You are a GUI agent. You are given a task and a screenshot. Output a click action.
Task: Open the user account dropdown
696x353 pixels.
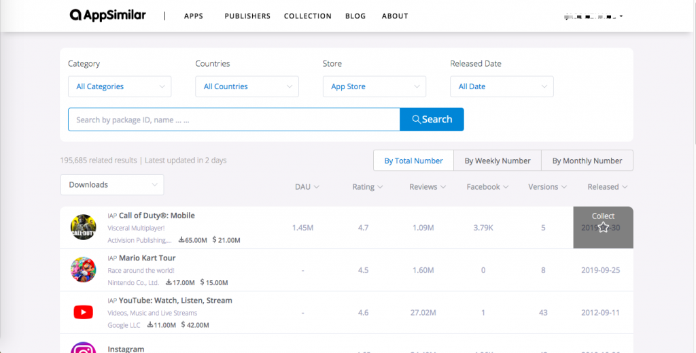click(x=593, y=16)
